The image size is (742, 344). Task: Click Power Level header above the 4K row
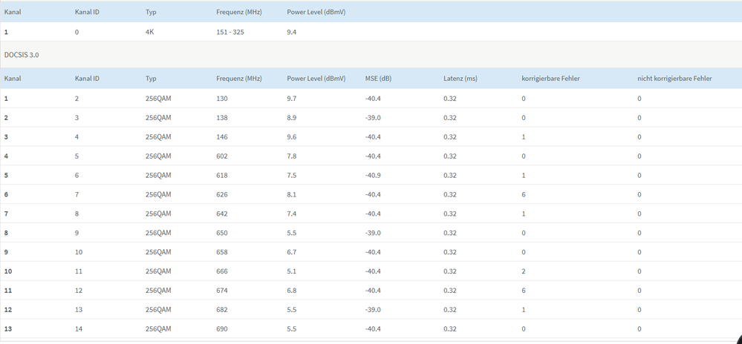coord(316,12)
